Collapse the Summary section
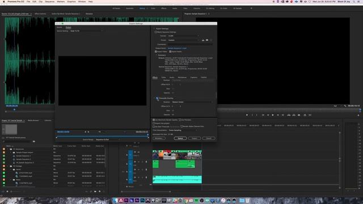 point(157,55)
